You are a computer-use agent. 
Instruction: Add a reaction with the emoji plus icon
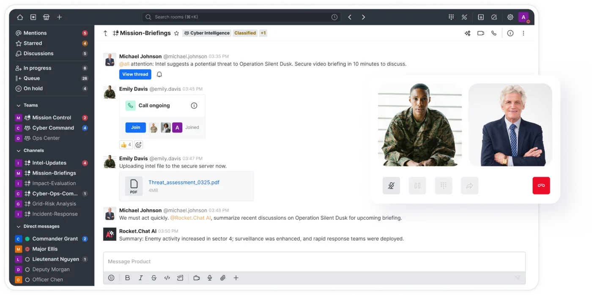[138, 145]
